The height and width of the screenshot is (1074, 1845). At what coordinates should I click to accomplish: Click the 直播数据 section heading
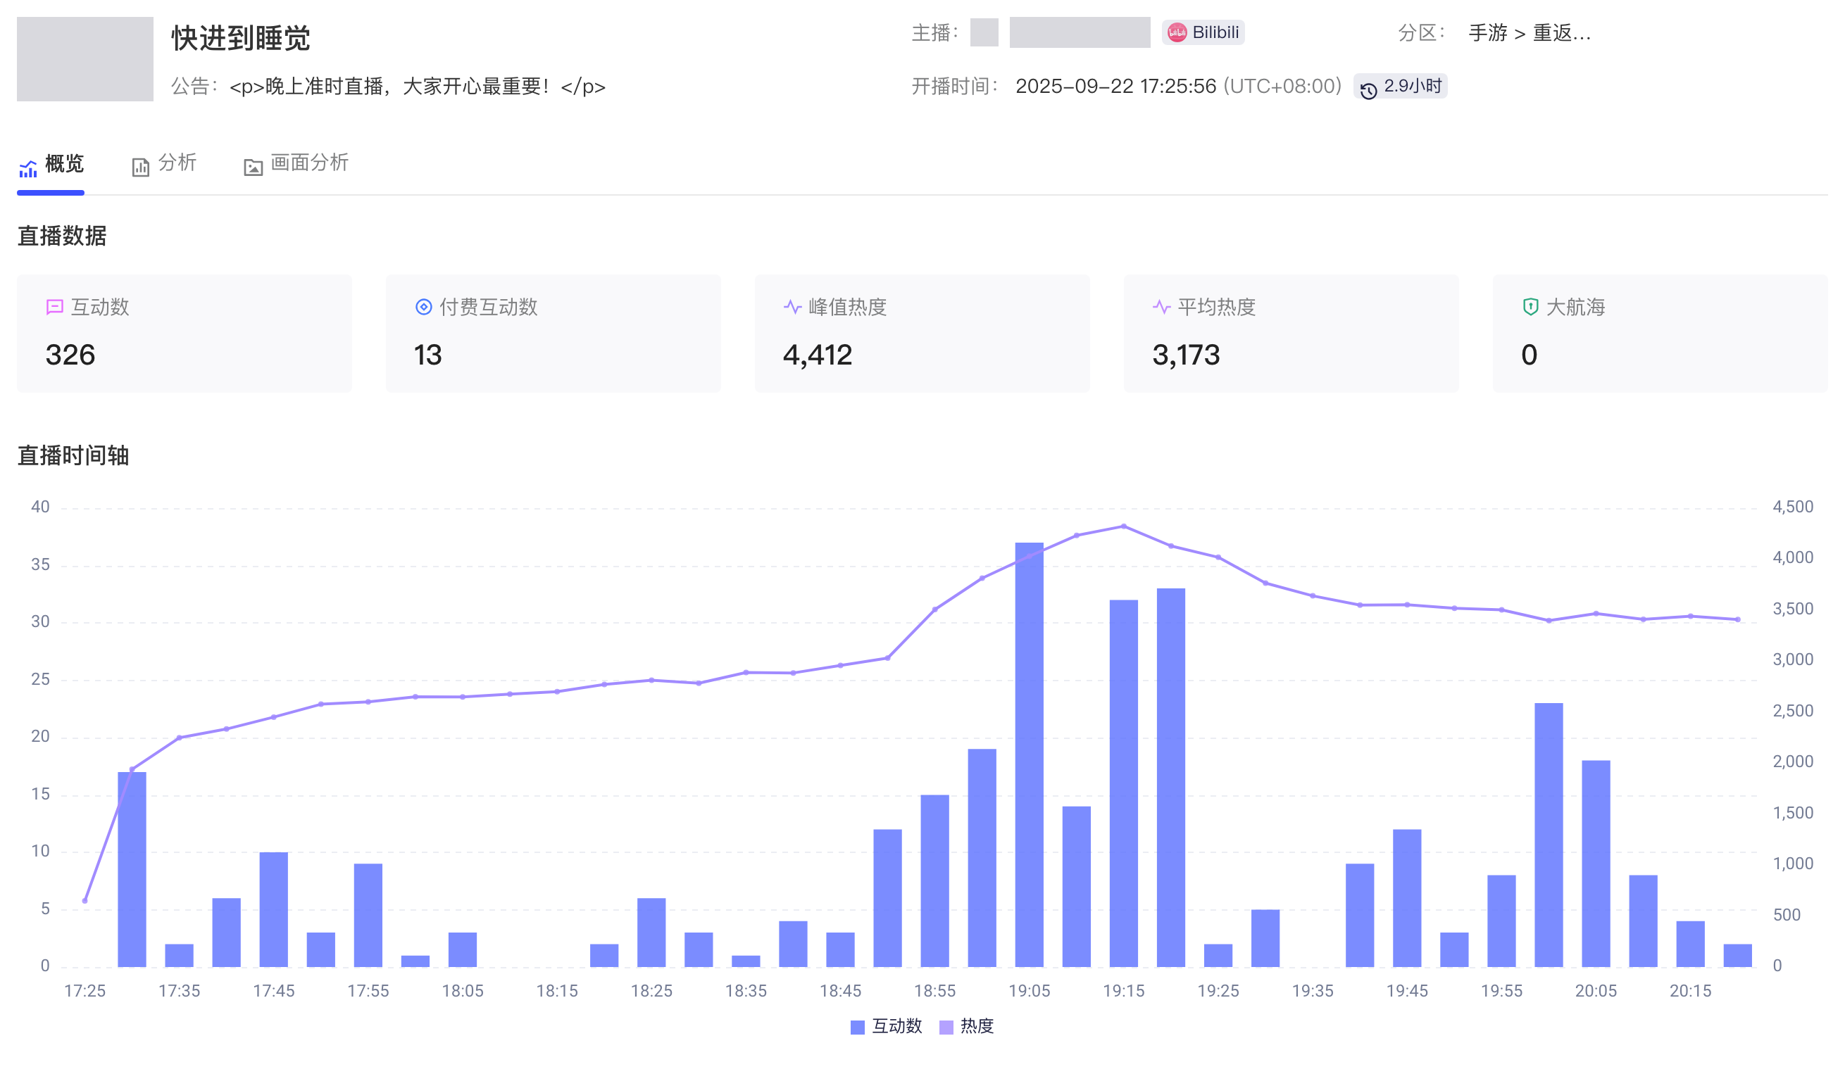(62, 236)
